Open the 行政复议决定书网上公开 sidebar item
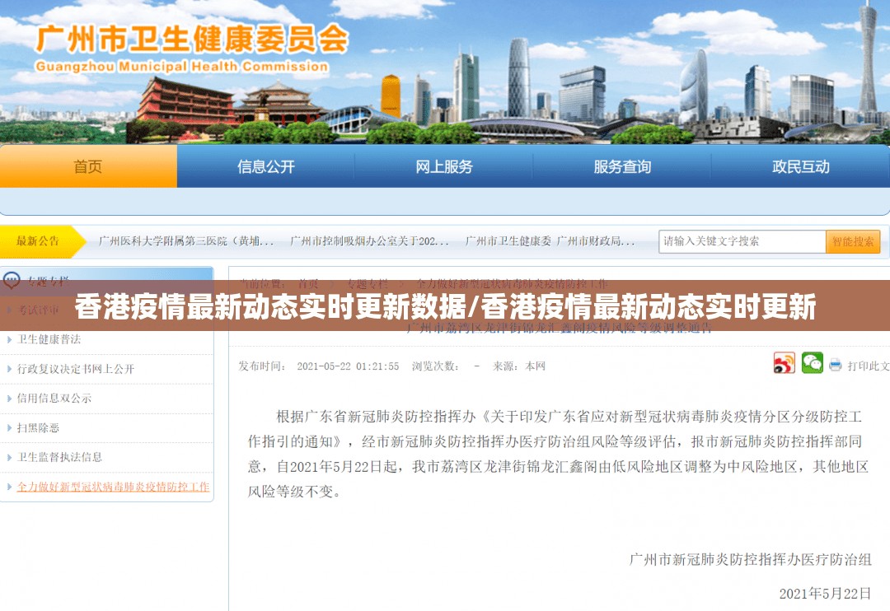Viewport: 890px width, 611px height. (76, 369)
